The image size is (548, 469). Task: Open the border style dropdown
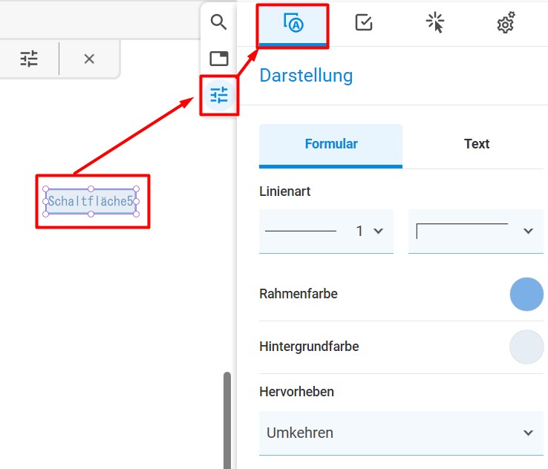(476, 232)
